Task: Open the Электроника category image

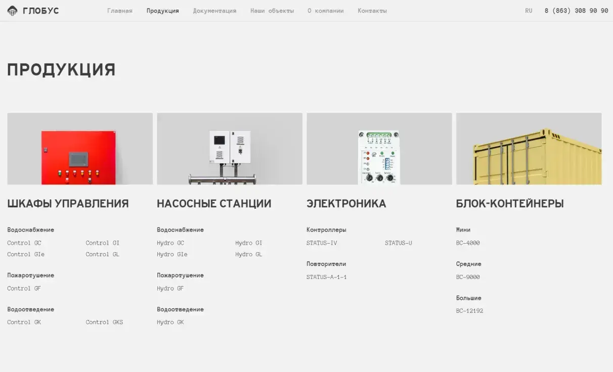Action: [379, 148]
